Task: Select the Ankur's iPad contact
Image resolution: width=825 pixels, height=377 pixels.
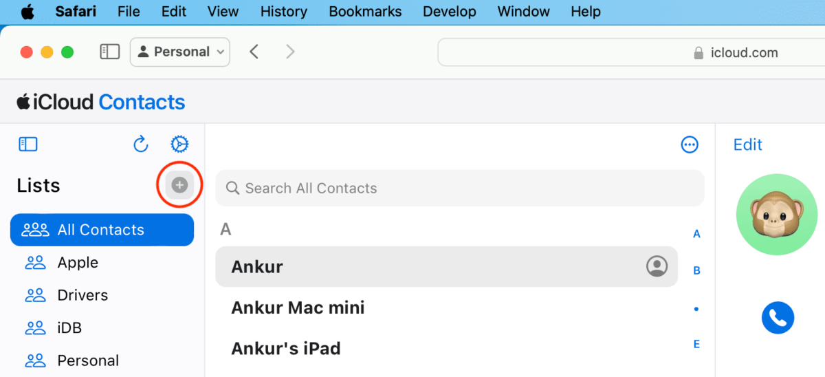Action: (x=446, y=348)
